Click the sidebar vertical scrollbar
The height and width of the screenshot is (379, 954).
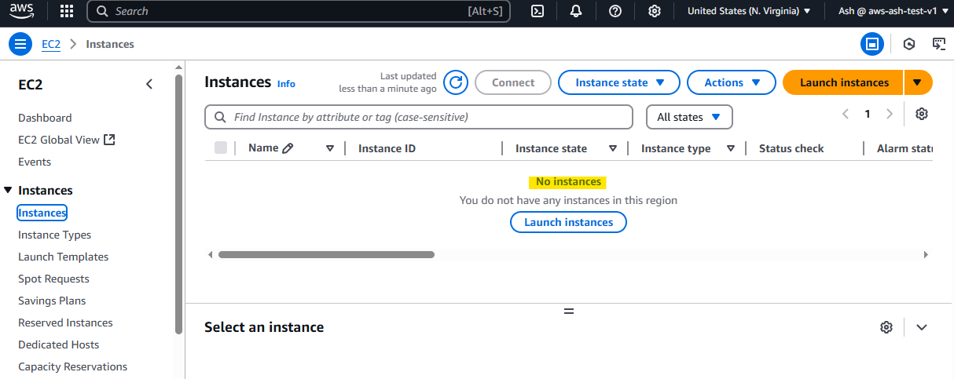178,204
